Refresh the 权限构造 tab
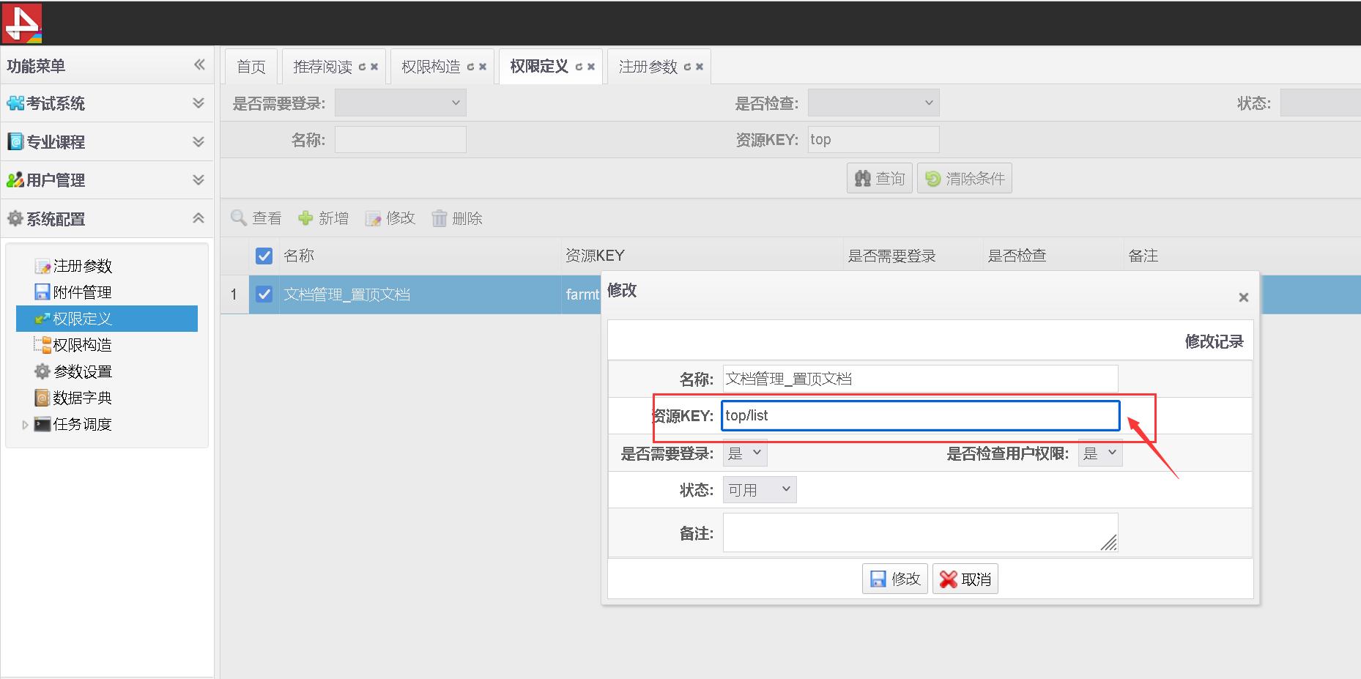The height and width of the screenshot is (679, 1361). 470,67
